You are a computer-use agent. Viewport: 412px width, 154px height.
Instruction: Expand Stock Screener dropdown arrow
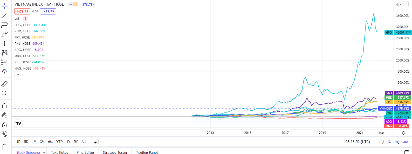tap(44, 152)
